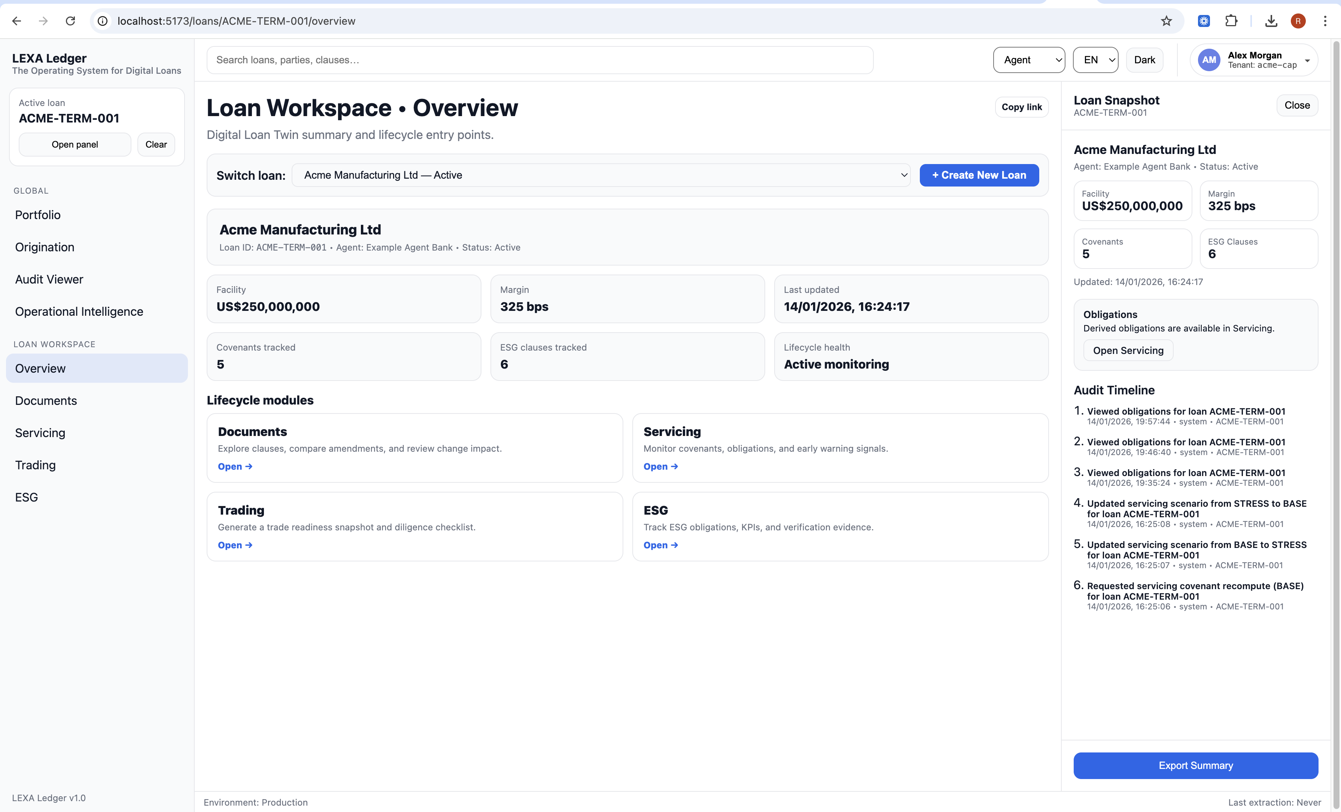Open the browser extensions puzzle icon
Screen dimensions: 1341x812
1232,21
